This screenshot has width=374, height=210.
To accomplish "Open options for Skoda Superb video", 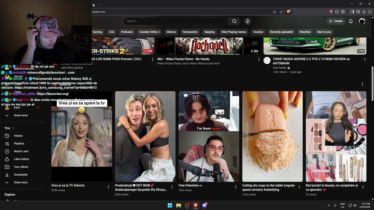I will (365, 59).
